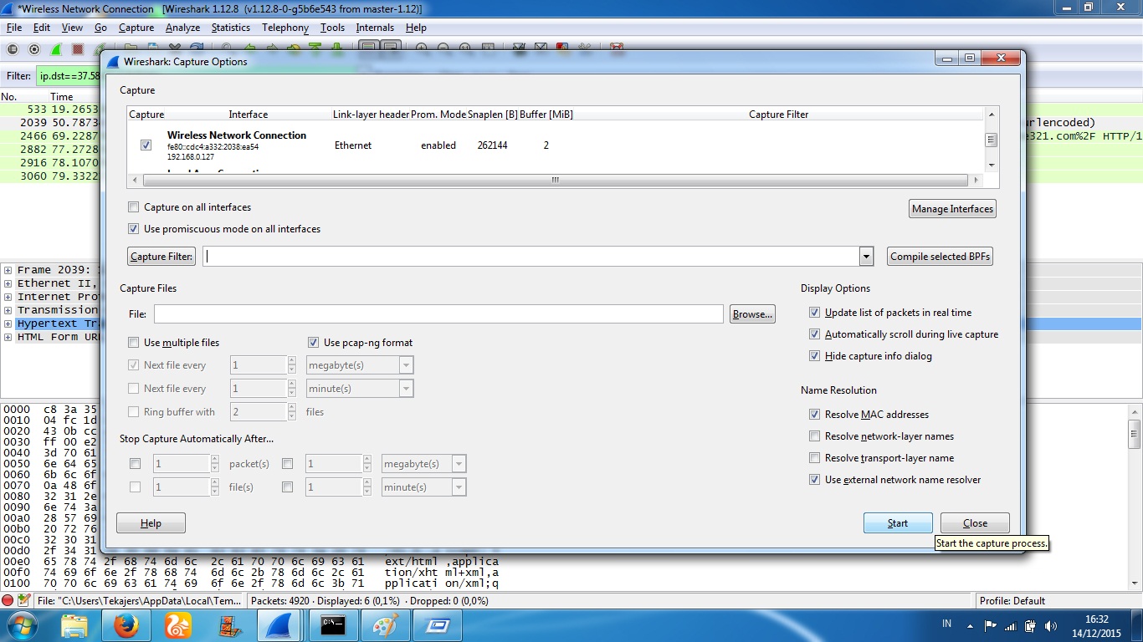The height and width of the screenshot is (642, 1143).
Task: Click the Browse... button for capture file
Action: tap(752, 314)
